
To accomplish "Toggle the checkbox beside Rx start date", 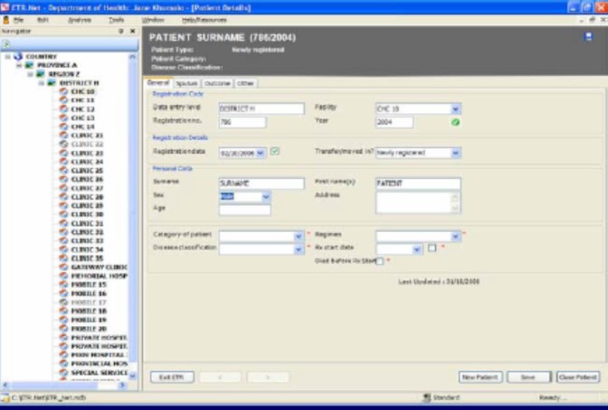I will pyautogui.click(x=432, y=248).
